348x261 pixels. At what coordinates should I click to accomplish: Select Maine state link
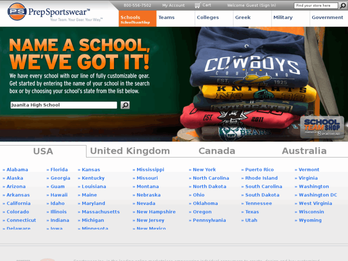coord(89,195)
